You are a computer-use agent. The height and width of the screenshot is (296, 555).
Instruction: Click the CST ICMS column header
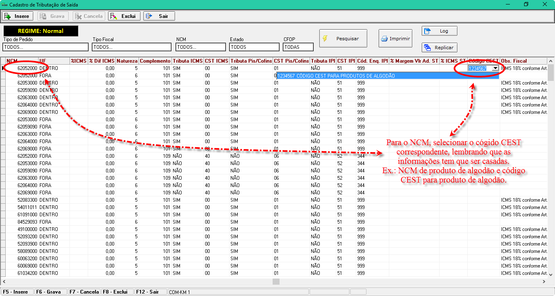pos(217,61)
